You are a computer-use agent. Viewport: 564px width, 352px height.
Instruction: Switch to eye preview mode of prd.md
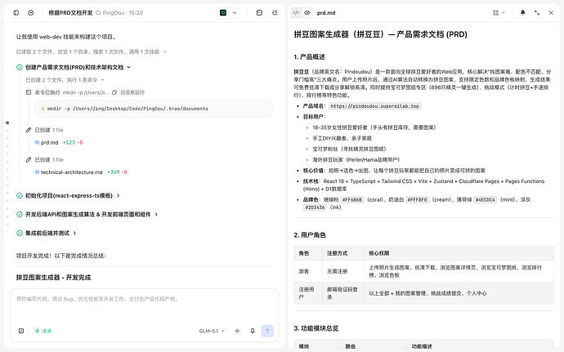coord(307,12)
